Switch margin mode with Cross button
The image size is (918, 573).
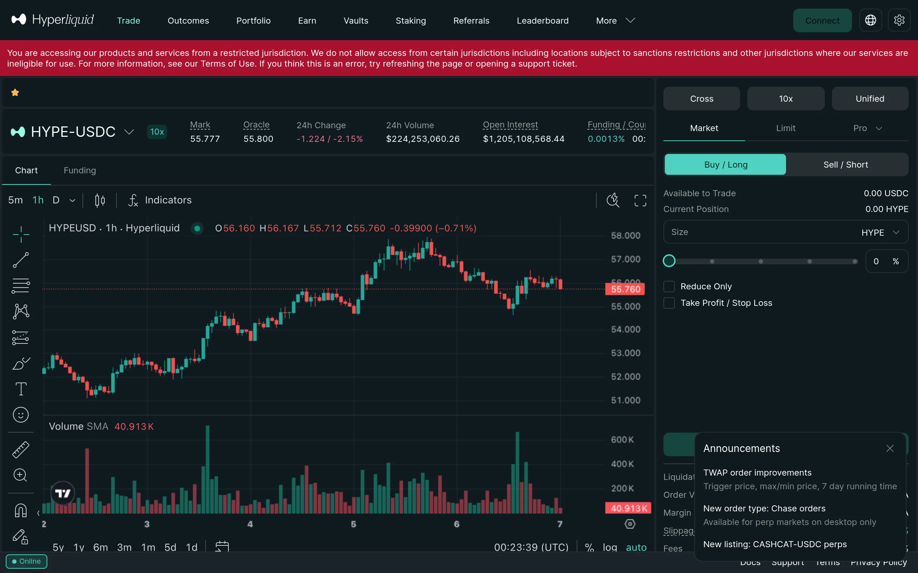click(701, 98)
